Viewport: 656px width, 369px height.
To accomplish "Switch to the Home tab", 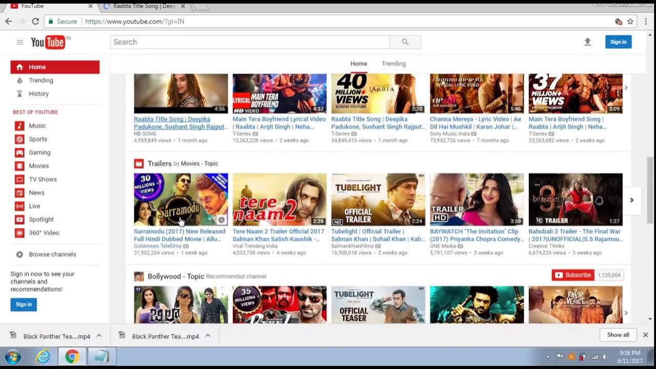I will point(359,64).
